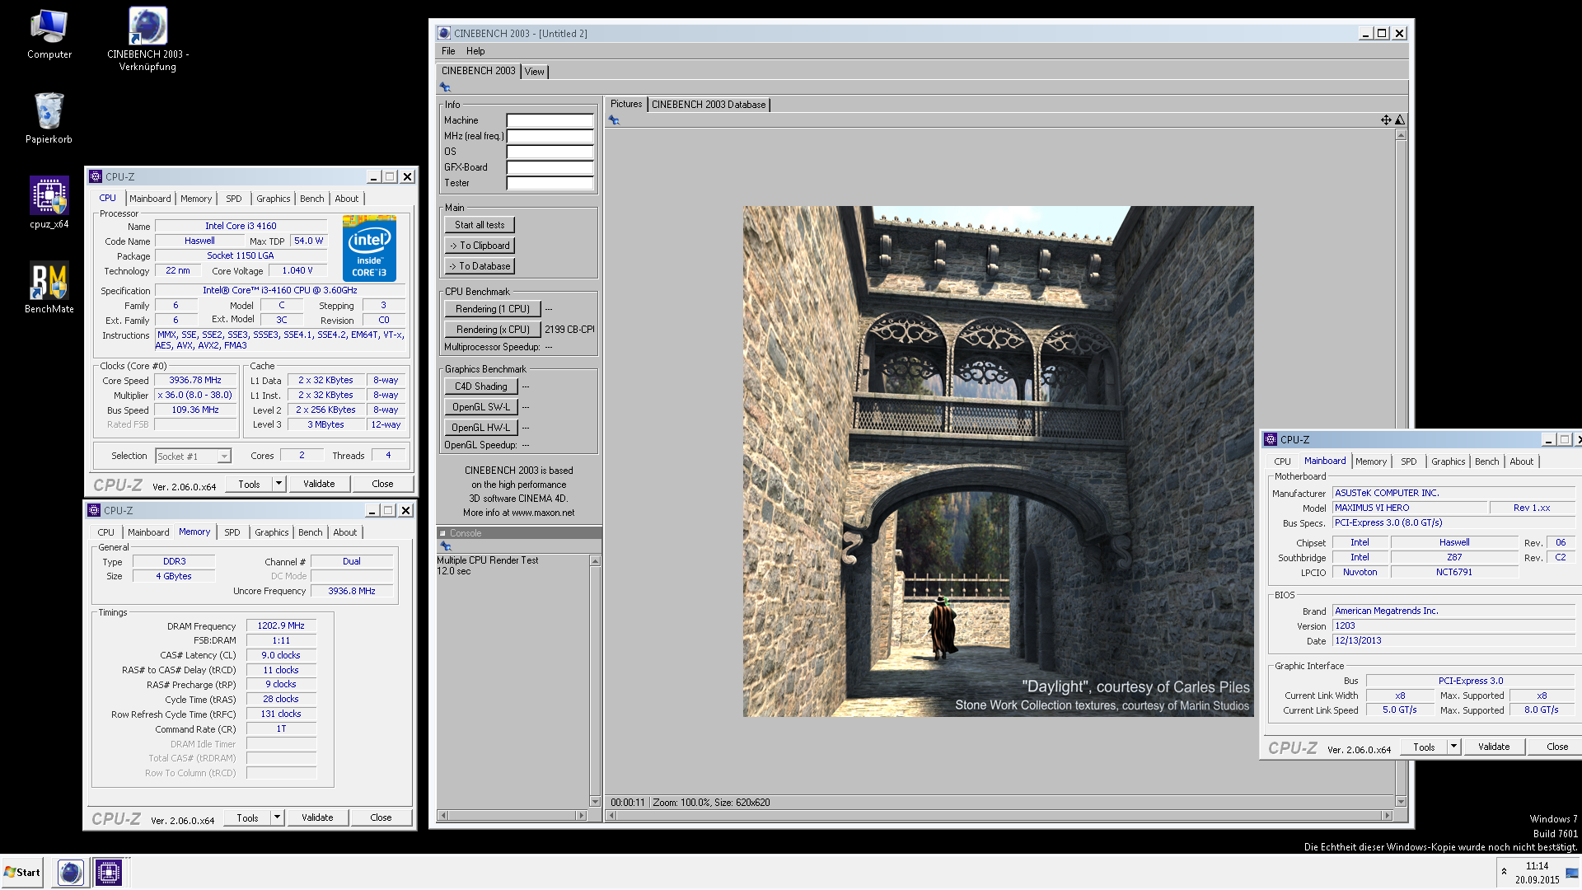Click Validate in right CPU-Z window
The height and width of the screenshot is (890, 1582).
pos(1494,747)
